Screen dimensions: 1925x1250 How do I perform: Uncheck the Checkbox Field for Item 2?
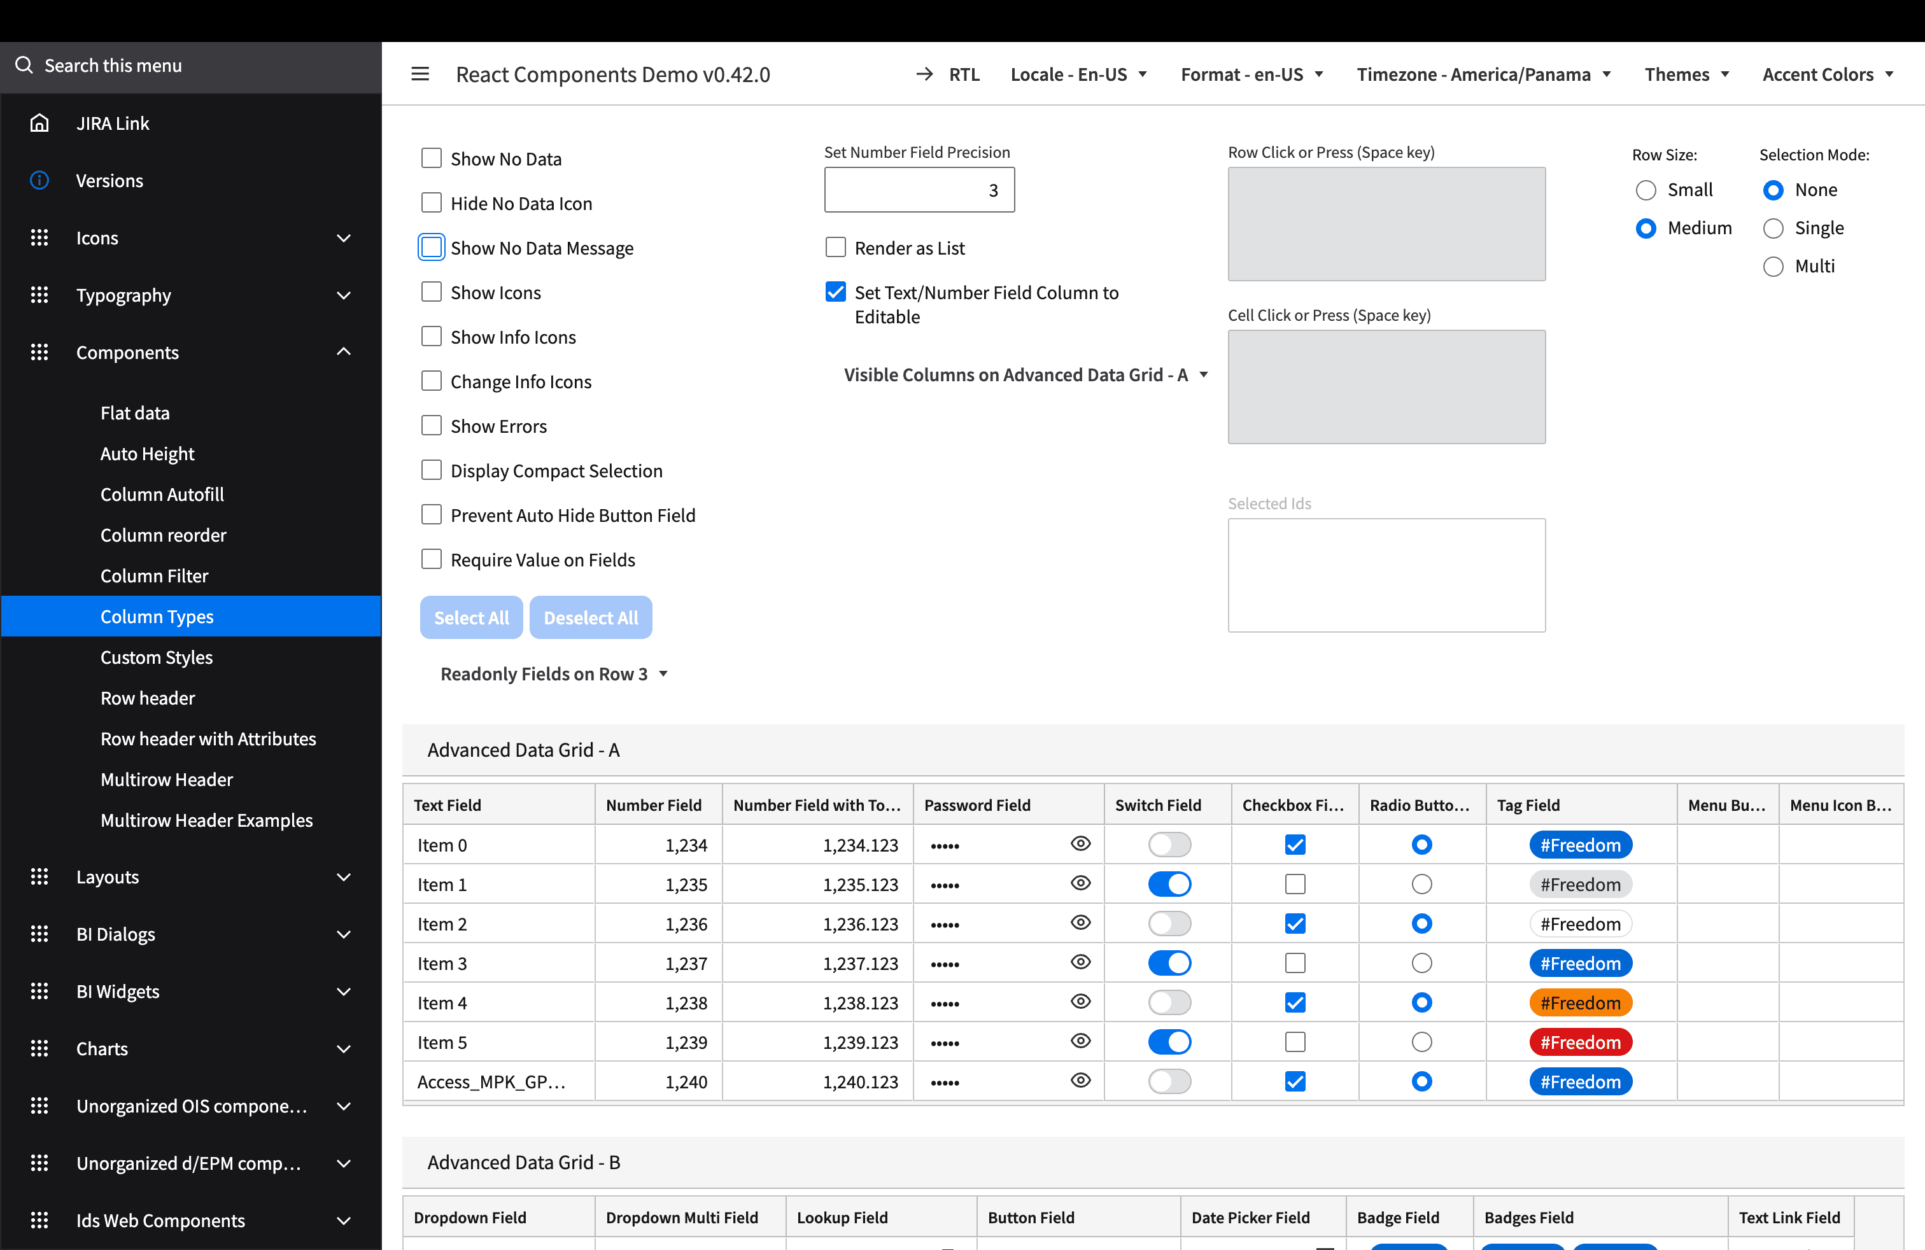point(1295,923)
